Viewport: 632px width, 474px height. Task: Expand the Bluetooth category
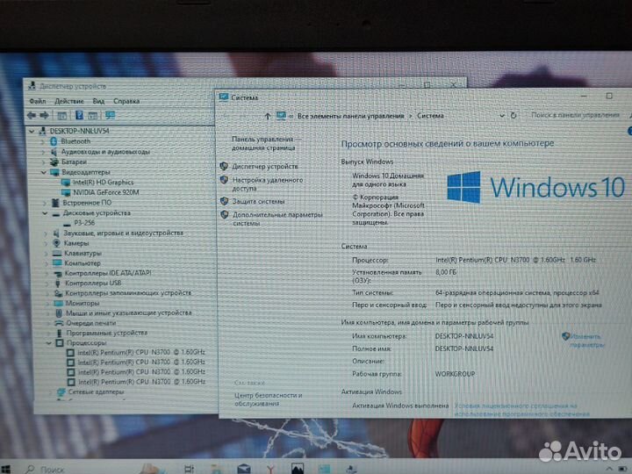click(x=45, y=140)
